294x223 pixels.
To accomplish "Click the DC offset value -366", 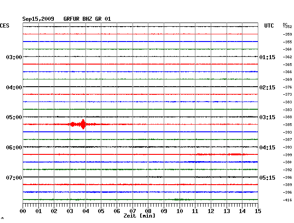I will click(287, 72).
